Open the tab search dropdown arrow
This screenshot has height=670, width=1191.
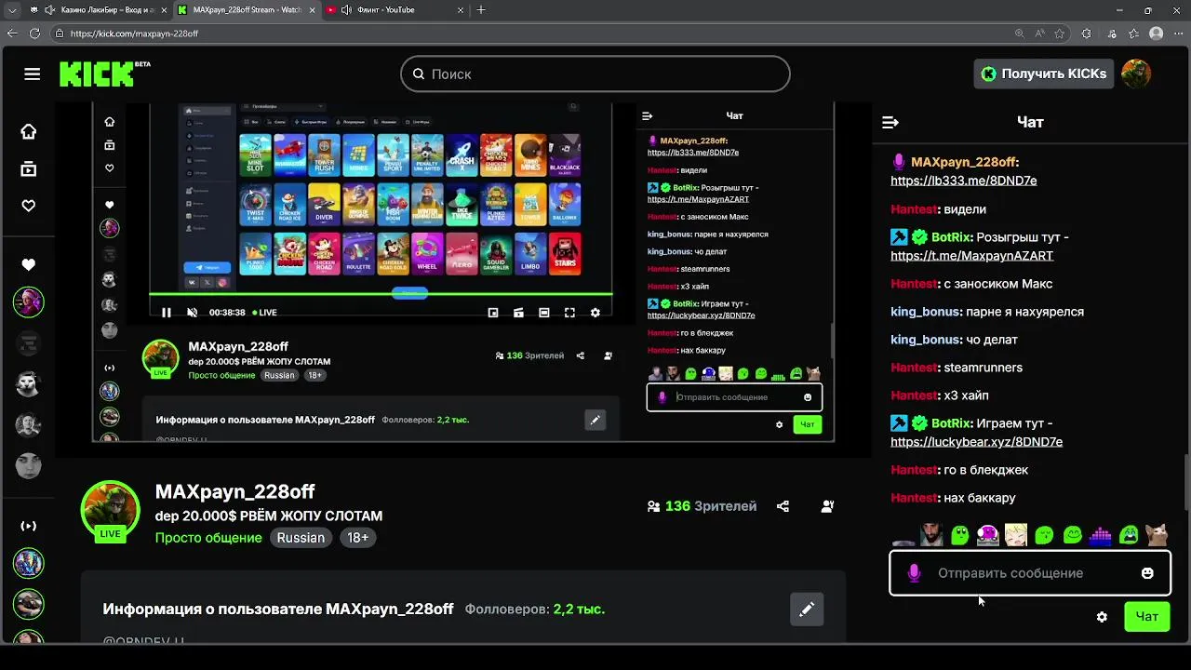(12, 10)
